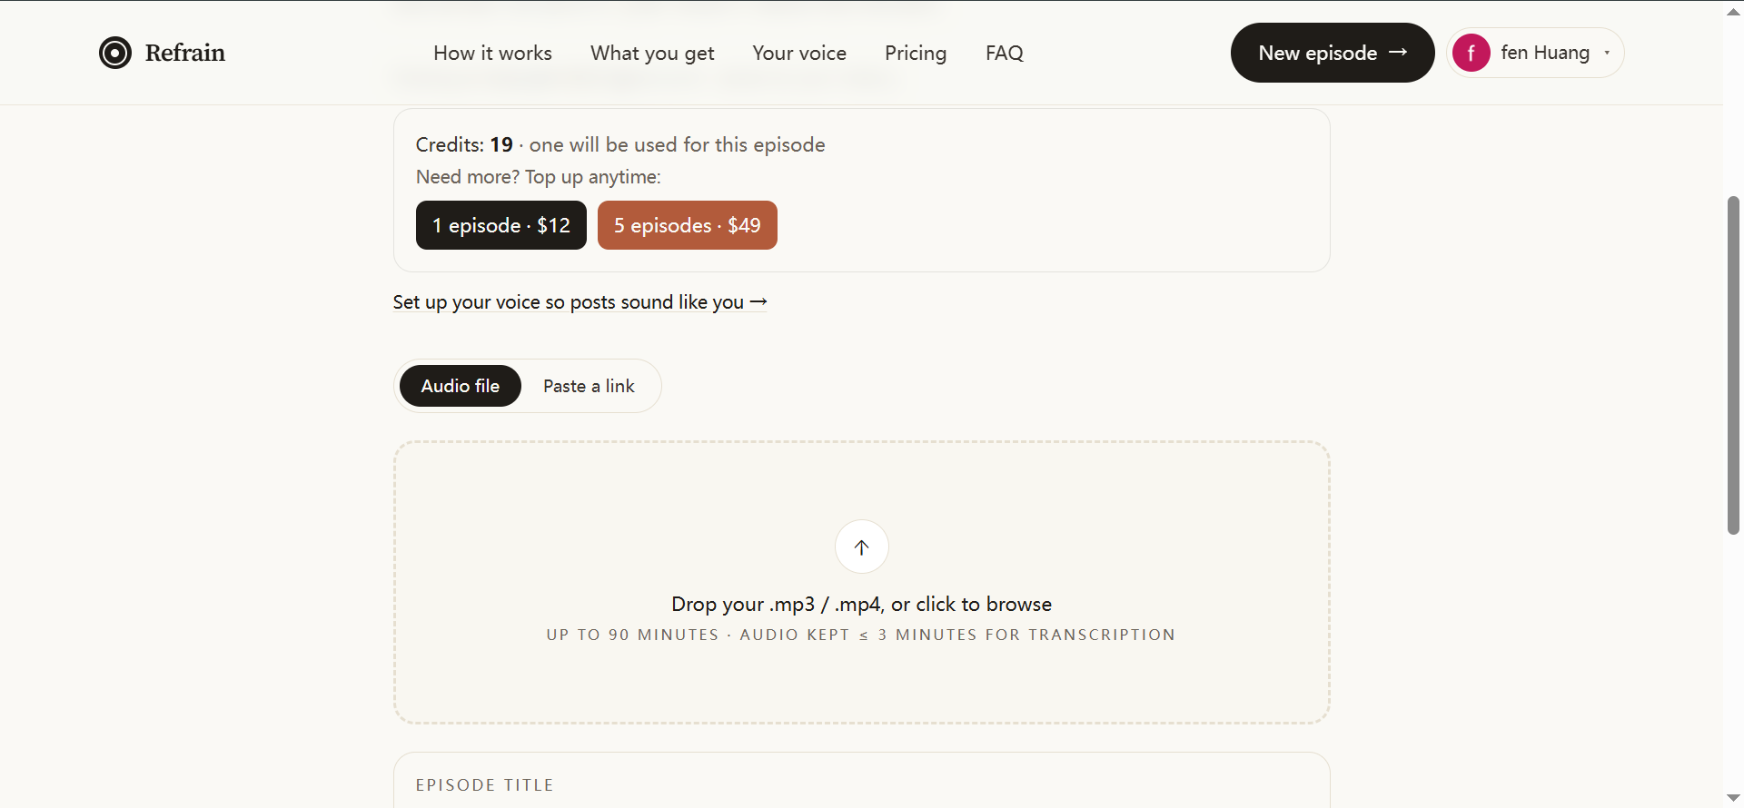Click the scrollbar down arrow
This screenshot has height=808, width=1744.
tap(1733, 798)
